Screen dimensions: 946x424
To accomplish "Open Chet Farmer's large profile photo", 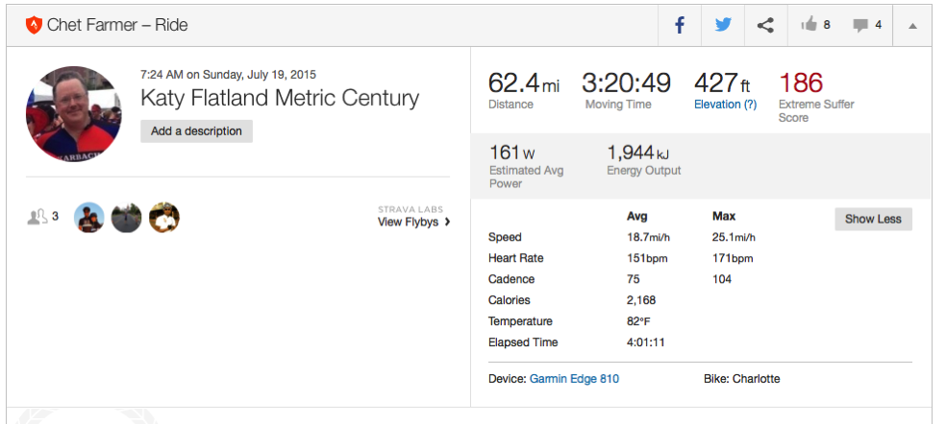I will [x=74, y=114].
